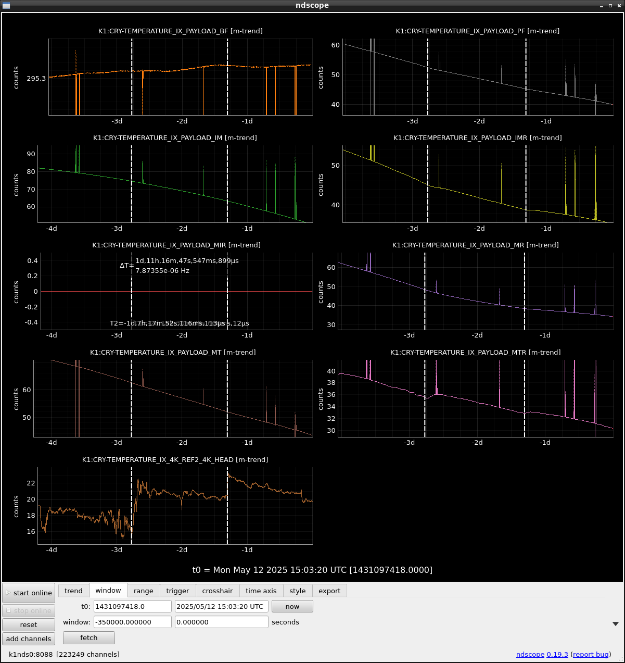Focus the window start field -350000.000000
625x663 pixels.
pyautogui.click(x=133, y=622)
